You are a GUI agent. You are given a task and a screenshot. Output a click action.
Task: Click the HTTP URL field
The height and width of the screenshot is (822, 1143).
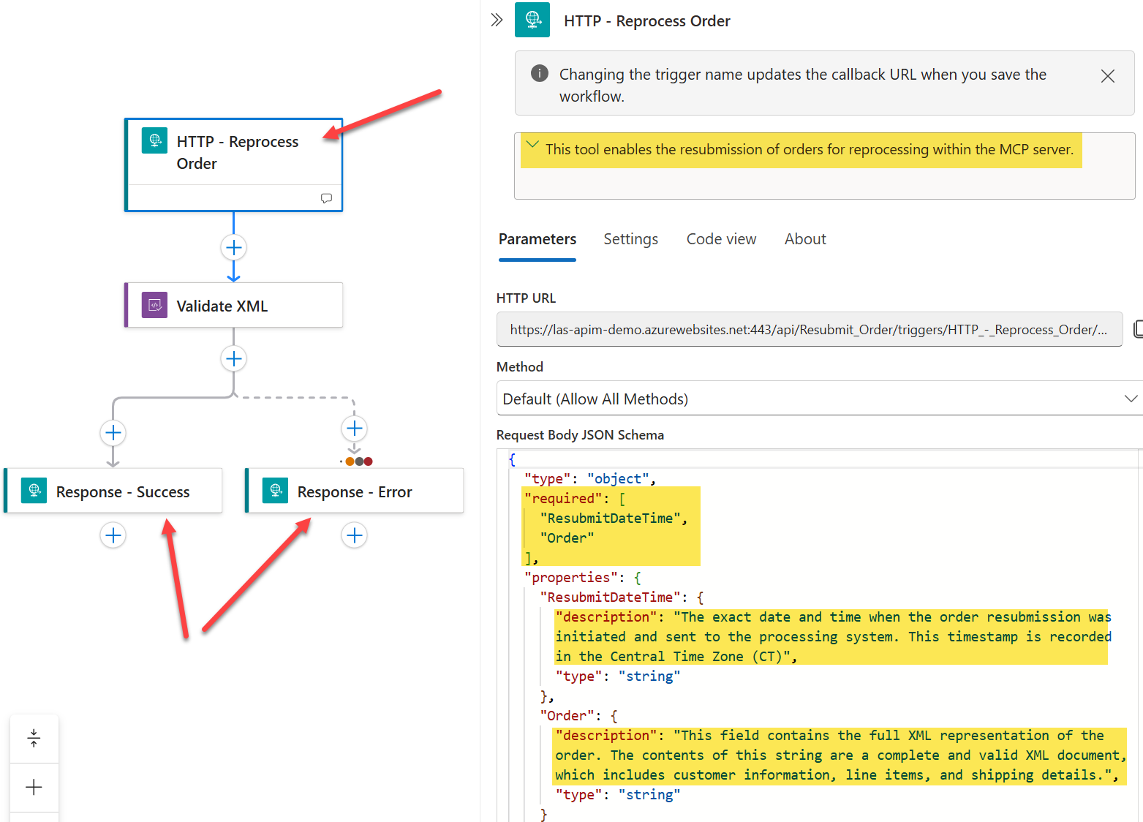tap(810, 329)
